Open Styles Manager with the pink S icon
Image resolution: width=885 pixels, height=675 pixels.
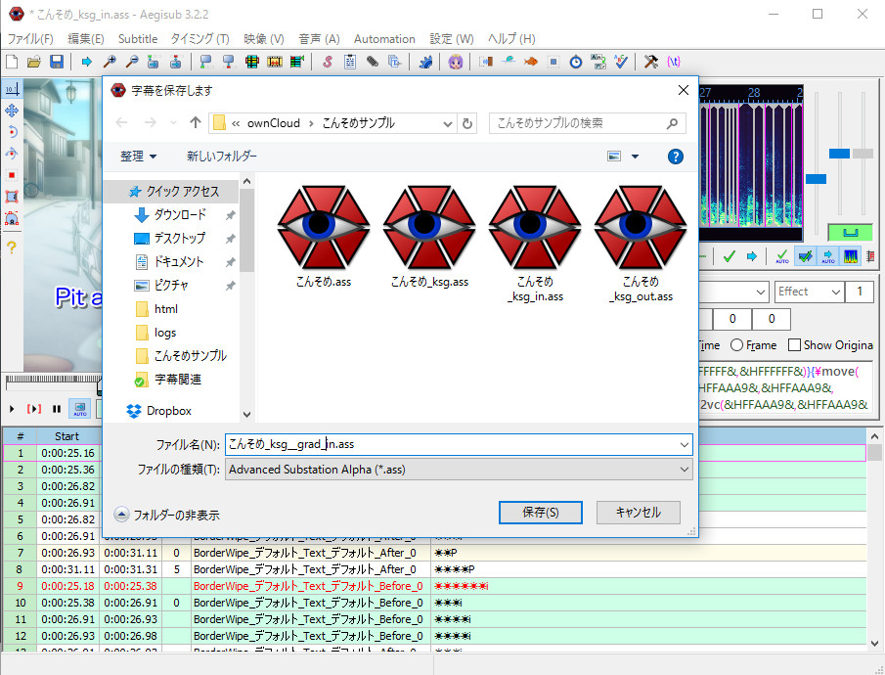[x=328, y=62]
